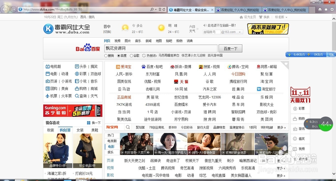Click the 查询 magnifier icon
The height and width of the screenshot is (181, 336).
coord(77,96)
